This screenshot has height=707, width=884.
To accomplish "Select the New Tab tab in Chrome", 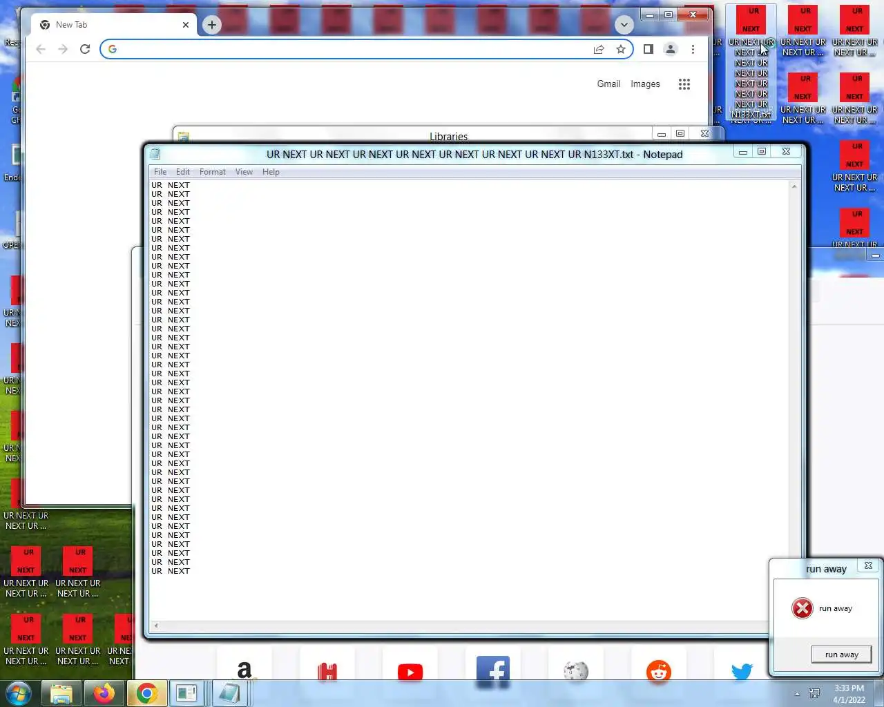I will 114,25.
